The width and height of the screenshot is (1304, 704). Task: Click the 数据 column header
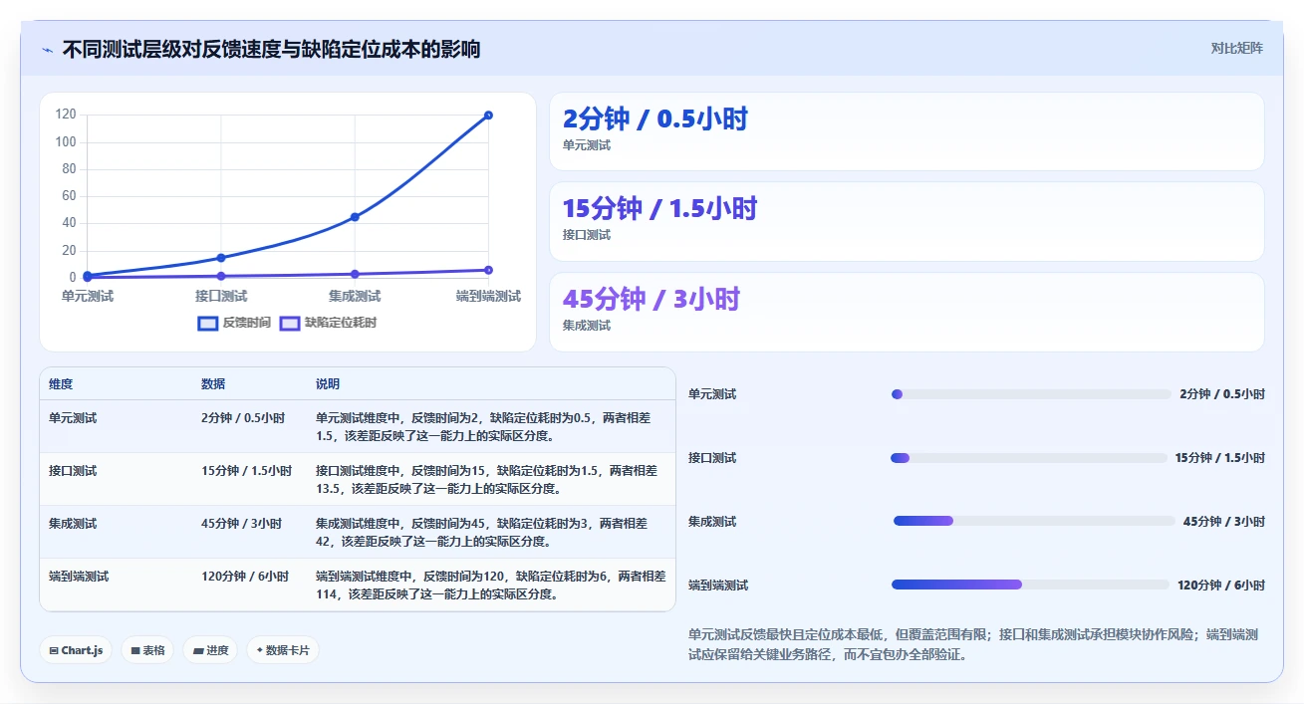click(213, 384)
